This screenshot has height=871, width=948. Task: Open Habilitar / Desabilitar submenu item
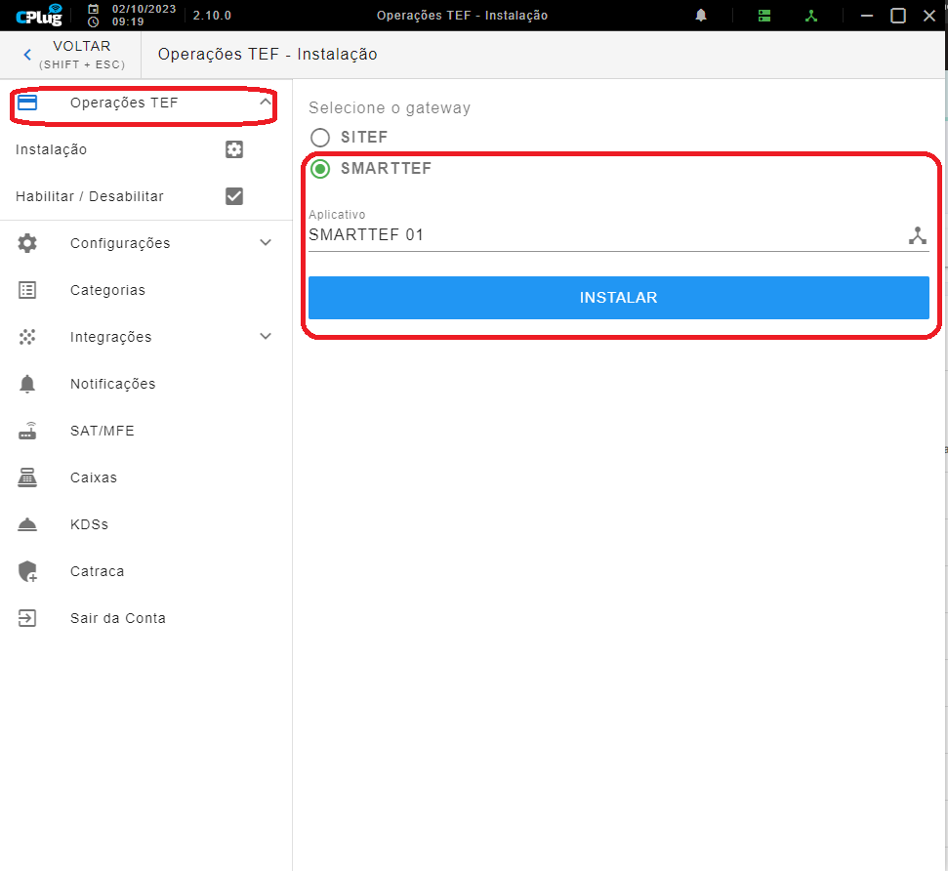tap(145, 196)
